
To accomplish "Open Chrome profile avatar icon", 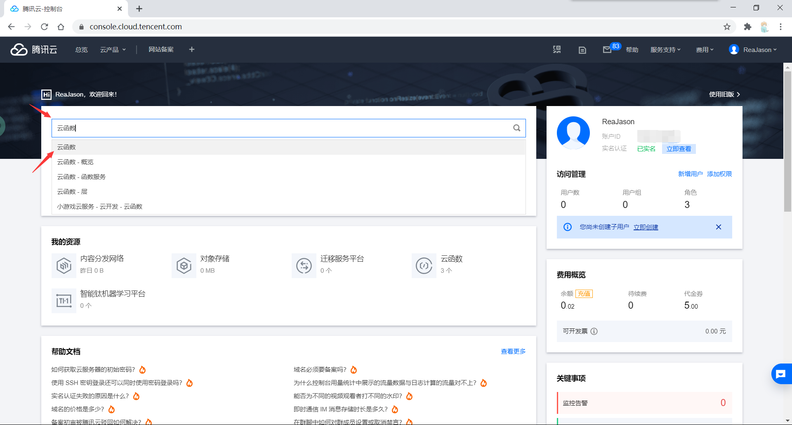I will point(764,27).
